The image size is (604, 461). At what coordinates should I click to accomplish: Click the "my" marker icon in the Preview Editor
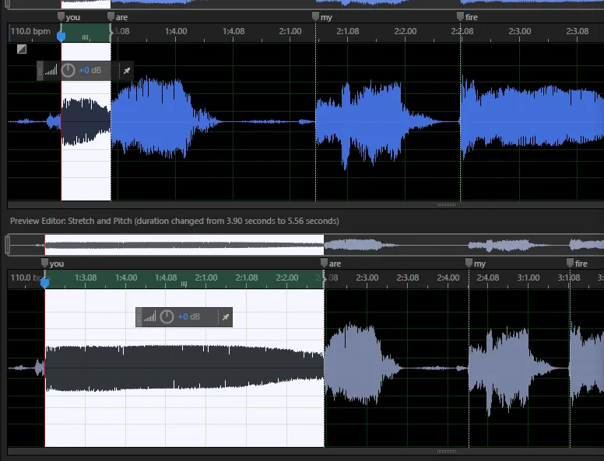click(x=469, y=264)
